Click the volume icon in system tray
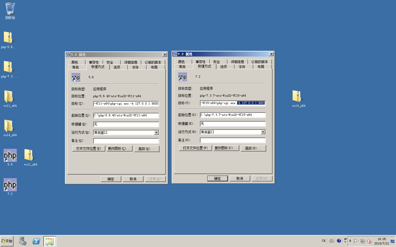 click(369, 241)
